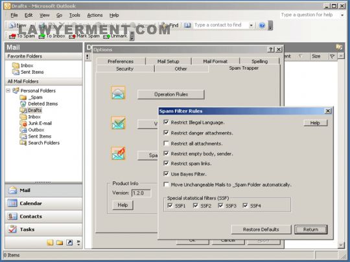Click the Folder List icon

60,243
